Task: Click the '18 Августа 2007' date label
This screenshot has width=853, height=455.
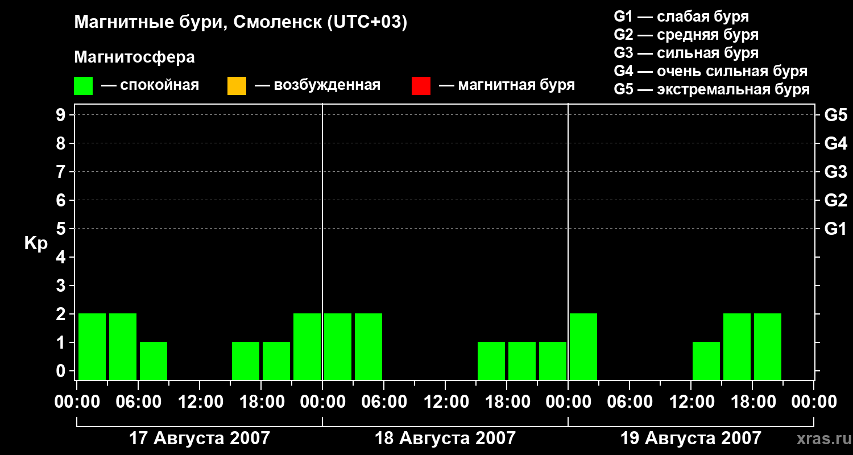Action: (x=445, y=439)
